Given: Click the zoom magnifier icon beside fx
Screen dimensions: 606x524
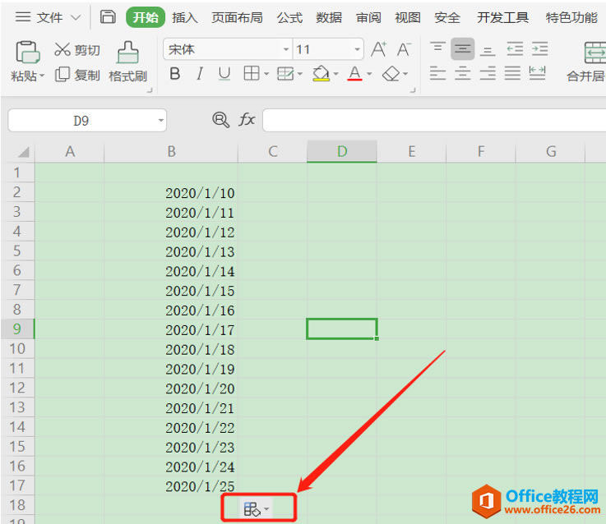Looking at the screenshot, I should (220, 119).
